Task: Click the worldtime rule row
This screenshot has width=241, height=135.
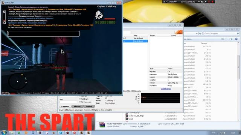Action: [166, 86]
